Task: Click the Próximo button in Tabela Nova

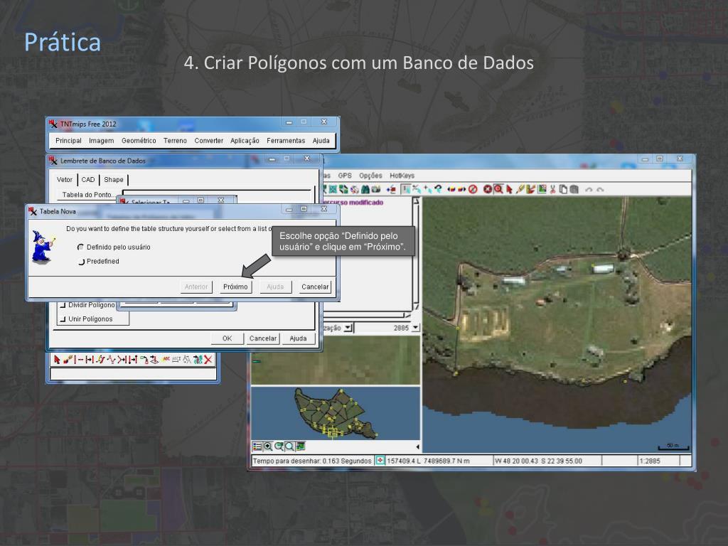Action: click(x=235, y=287)
